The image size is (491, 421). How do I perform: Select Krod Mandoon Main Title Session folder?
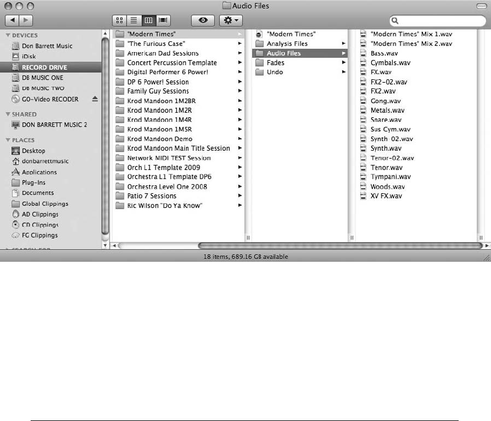(x=178, y=148)
